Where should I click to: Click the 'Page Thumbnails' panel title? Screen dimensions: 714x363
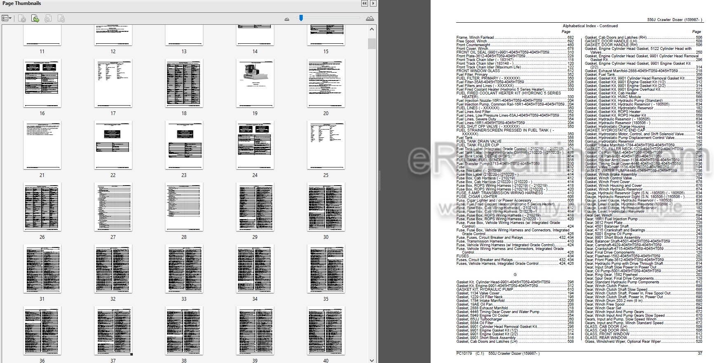tap(21, 3)
